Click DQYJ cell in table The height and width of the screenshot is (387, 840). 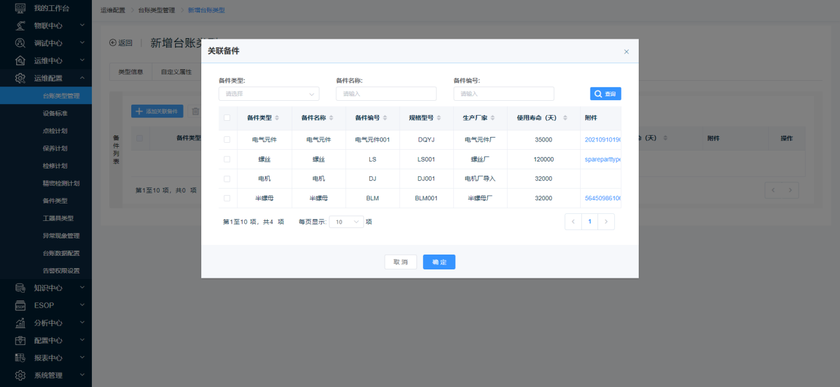[x=427, y=140]
